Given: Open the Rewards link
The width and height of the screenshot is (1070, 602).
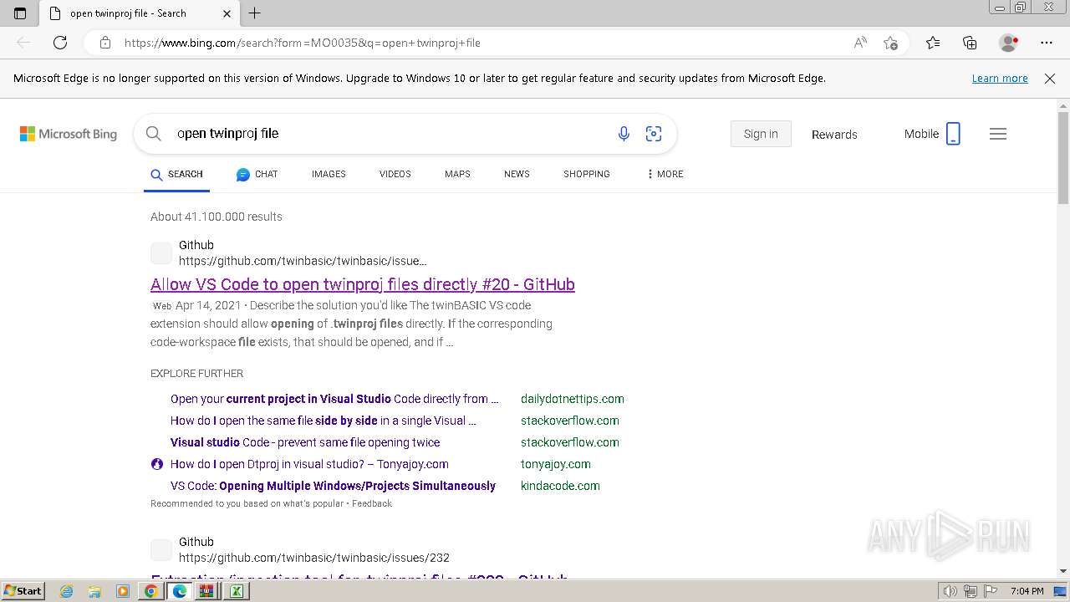Looking at the screenshot, I should (834, 135).
